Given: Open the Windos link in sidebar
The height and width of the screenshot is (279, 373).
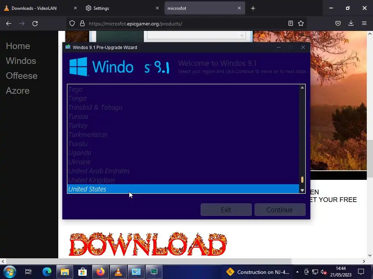Looking at the screenshot, I should point(21,61).
